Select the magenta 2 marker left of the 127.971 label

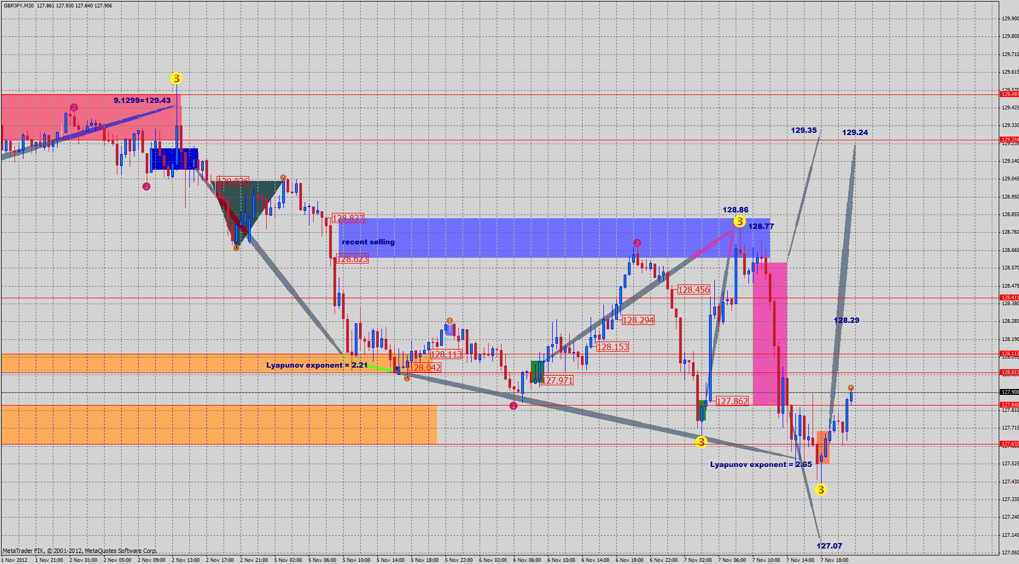pyautogui.click(x=513, y=406)
